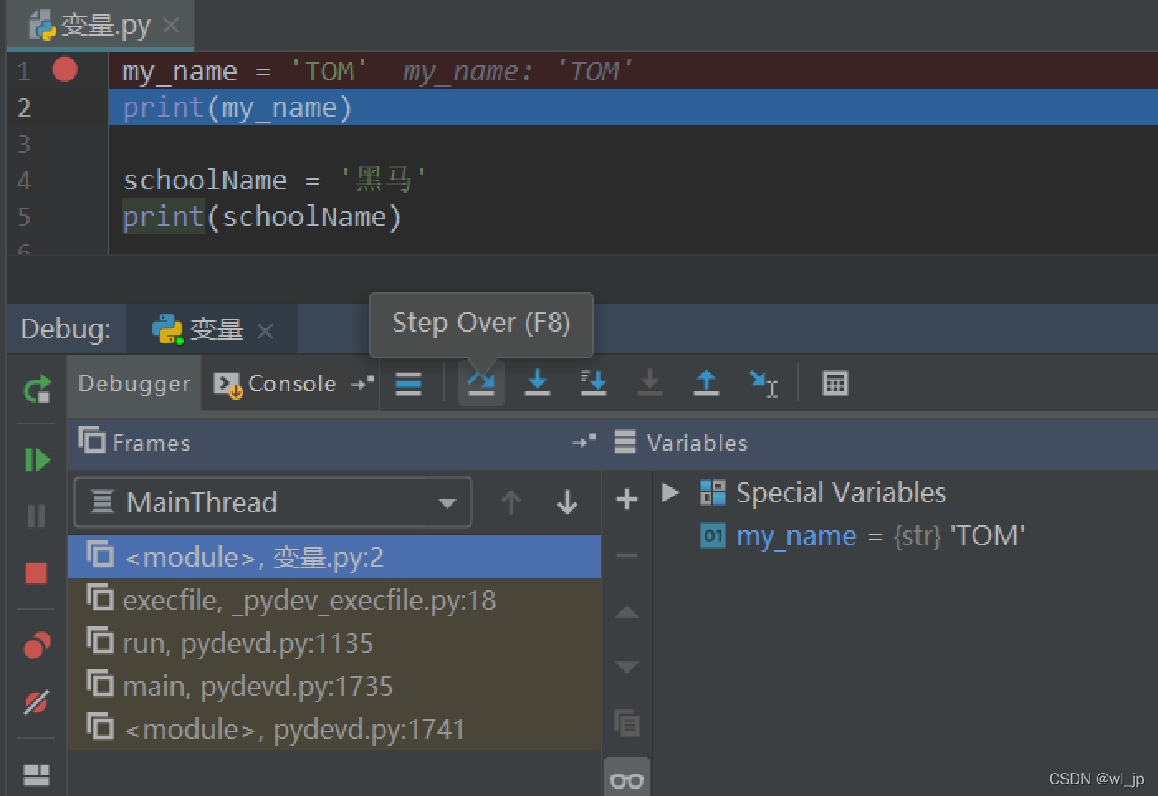Close the 变量 debug session tab
This screenshot has width=1158, height=796.
pos(266,331)
